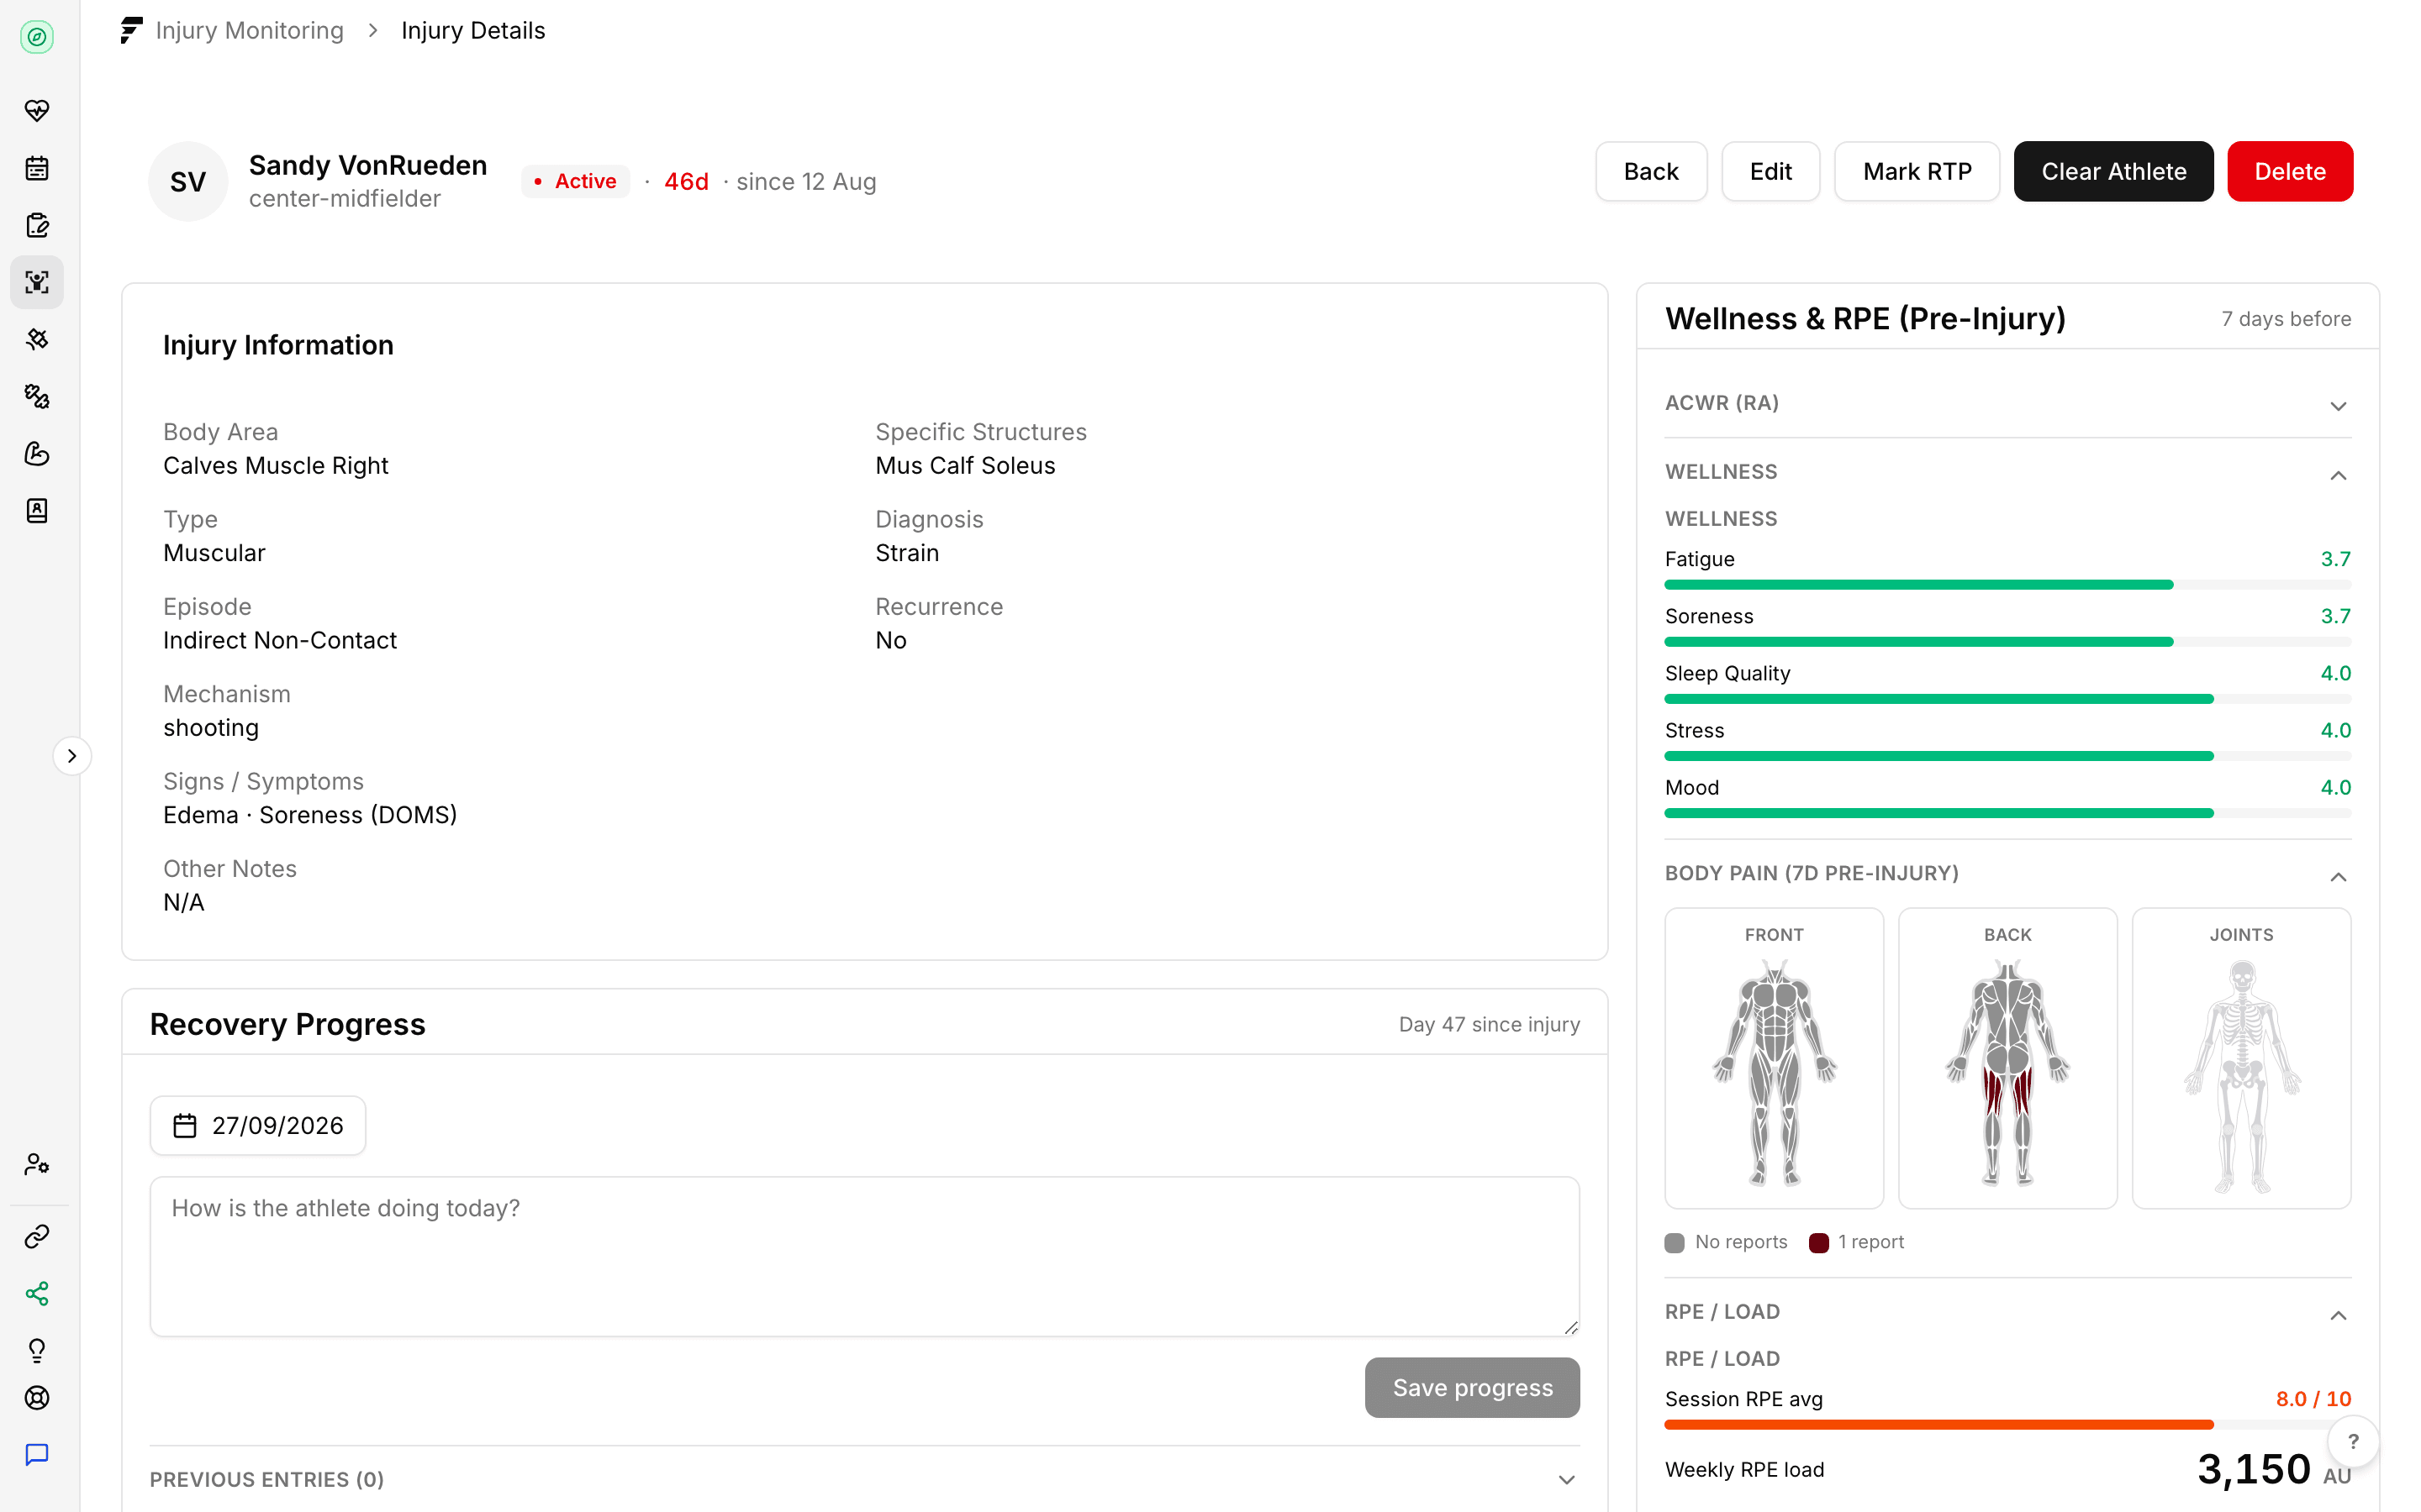Click the calendar icon in the date field
The height and width of the screenshot is (1512, 2421).
tap(185, 1126)
